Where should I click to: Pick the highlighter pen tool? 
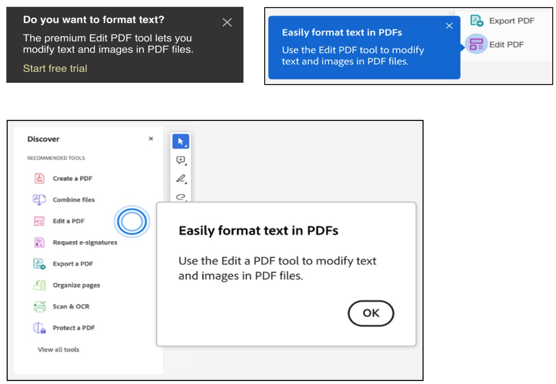(x=181, y=179)
